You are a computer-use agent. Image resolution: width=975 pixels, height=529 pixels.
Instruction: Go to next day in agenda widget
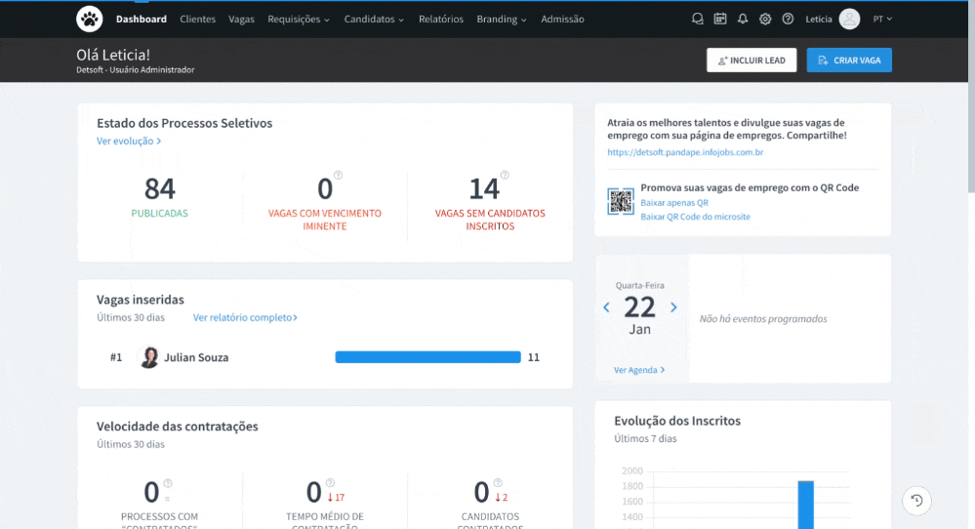pyautogui.click(x=673, y=307)
